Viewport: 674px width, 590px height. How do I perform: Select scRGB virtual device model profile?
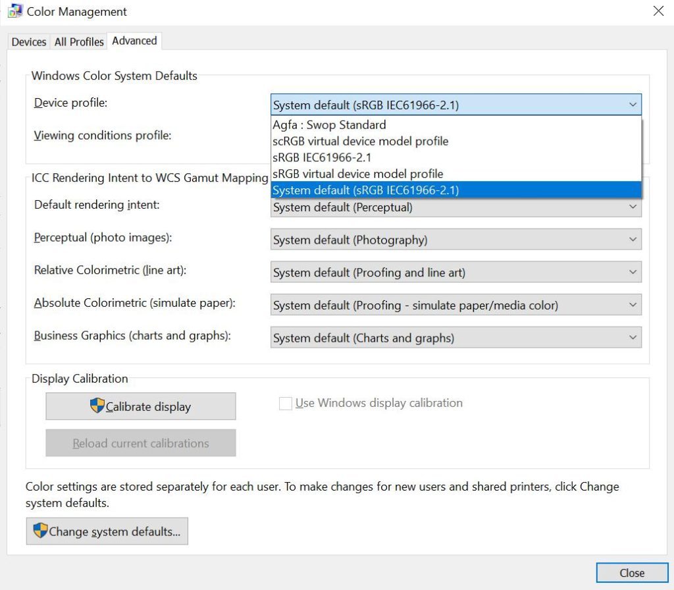[x=360, y=141]
